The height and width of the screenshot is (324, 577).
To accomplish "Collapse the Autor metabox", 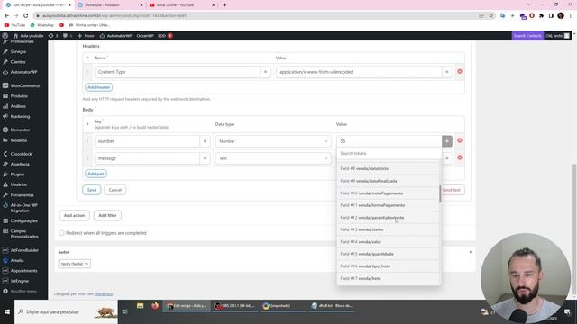I will click(x=471, y=252).
